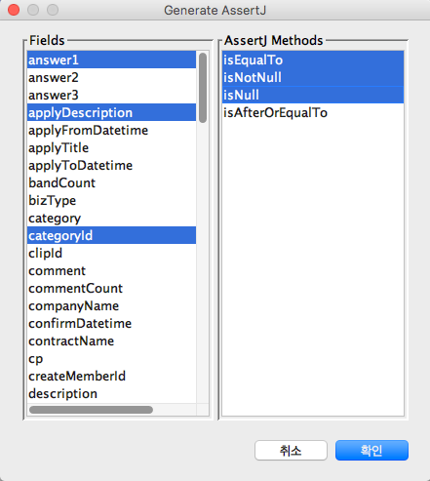
Task: Confirm with the 확인 button
Action: tap(371, 451)
